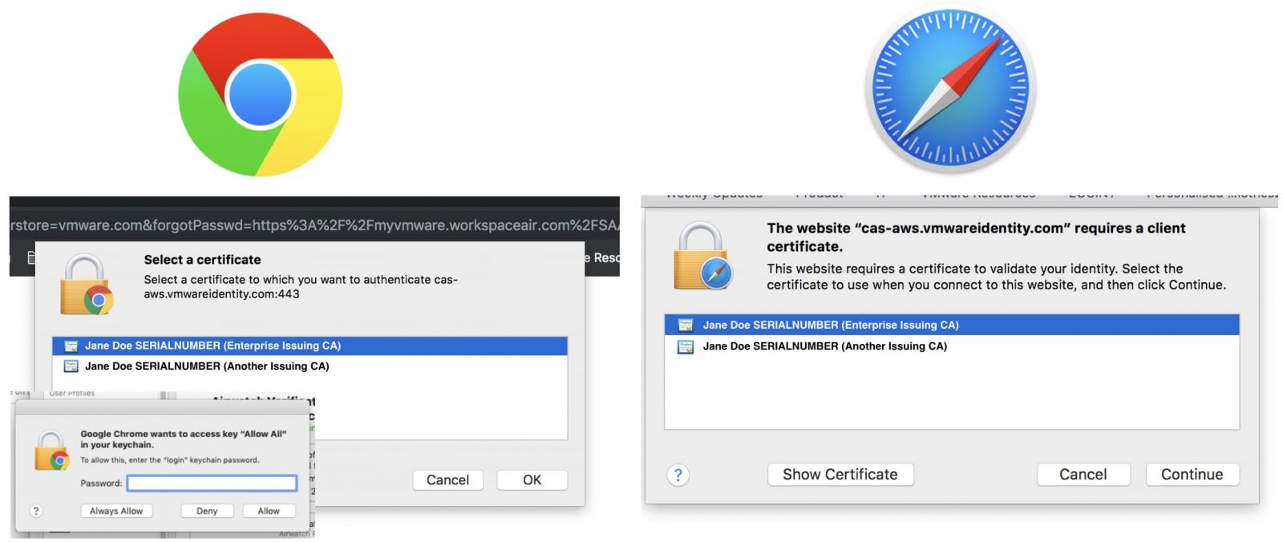Click certificate icon beside Another Issuing CA in Safari
Viewport: 1283px width, 542px height.
[x=686, y=346]
